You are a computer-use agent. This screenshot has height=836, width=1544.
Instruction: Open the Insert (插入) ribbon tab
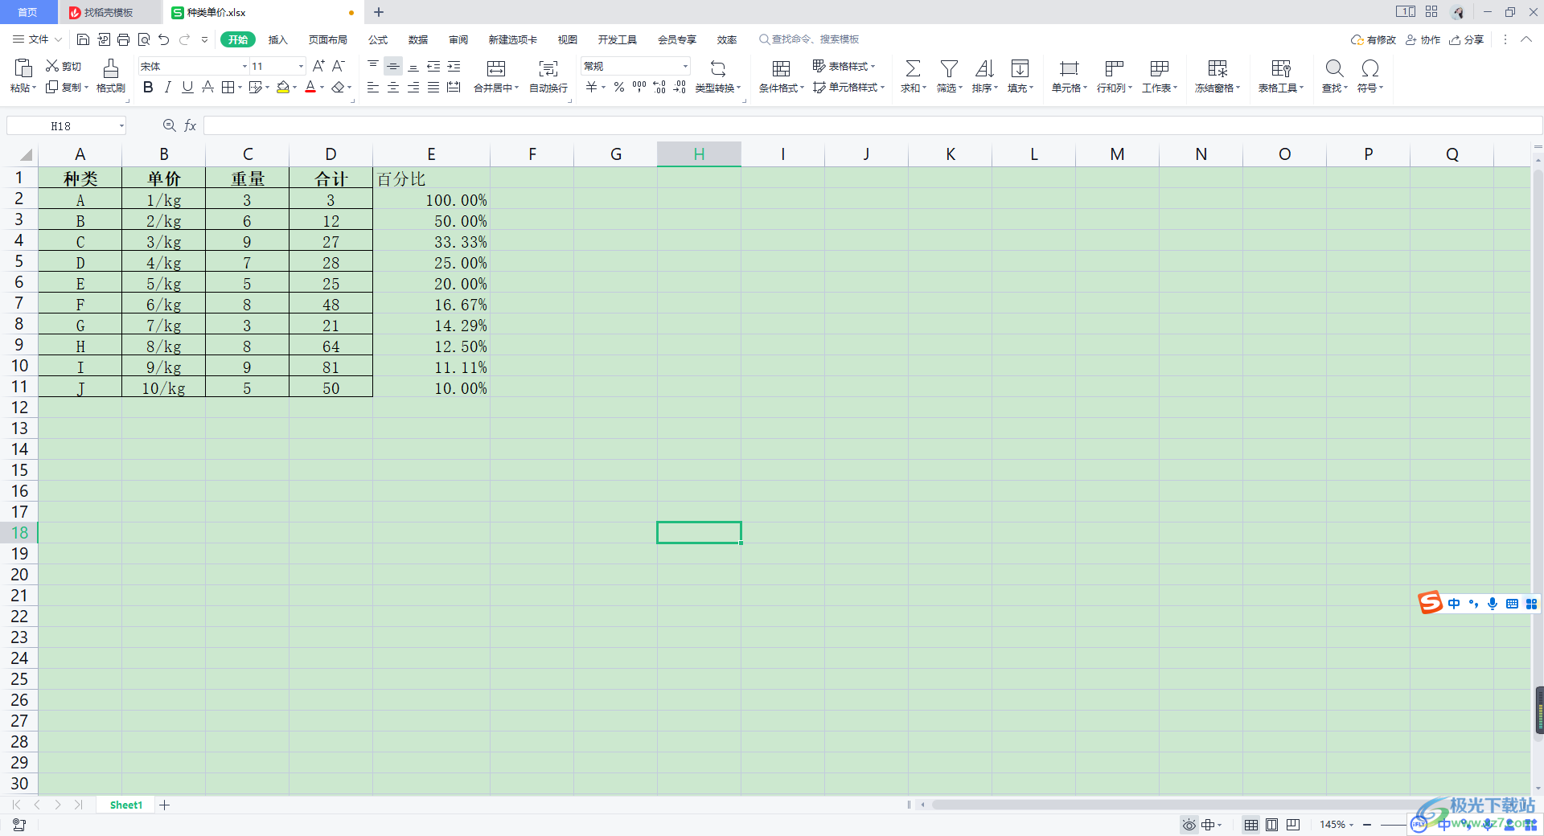(x=277, y=39)
